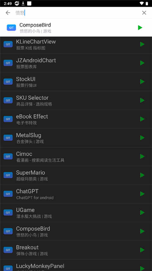Run the ComposeBird search suggestion with its play icon
The width and height of the screenshot is (152, 271).
[140, 28]
